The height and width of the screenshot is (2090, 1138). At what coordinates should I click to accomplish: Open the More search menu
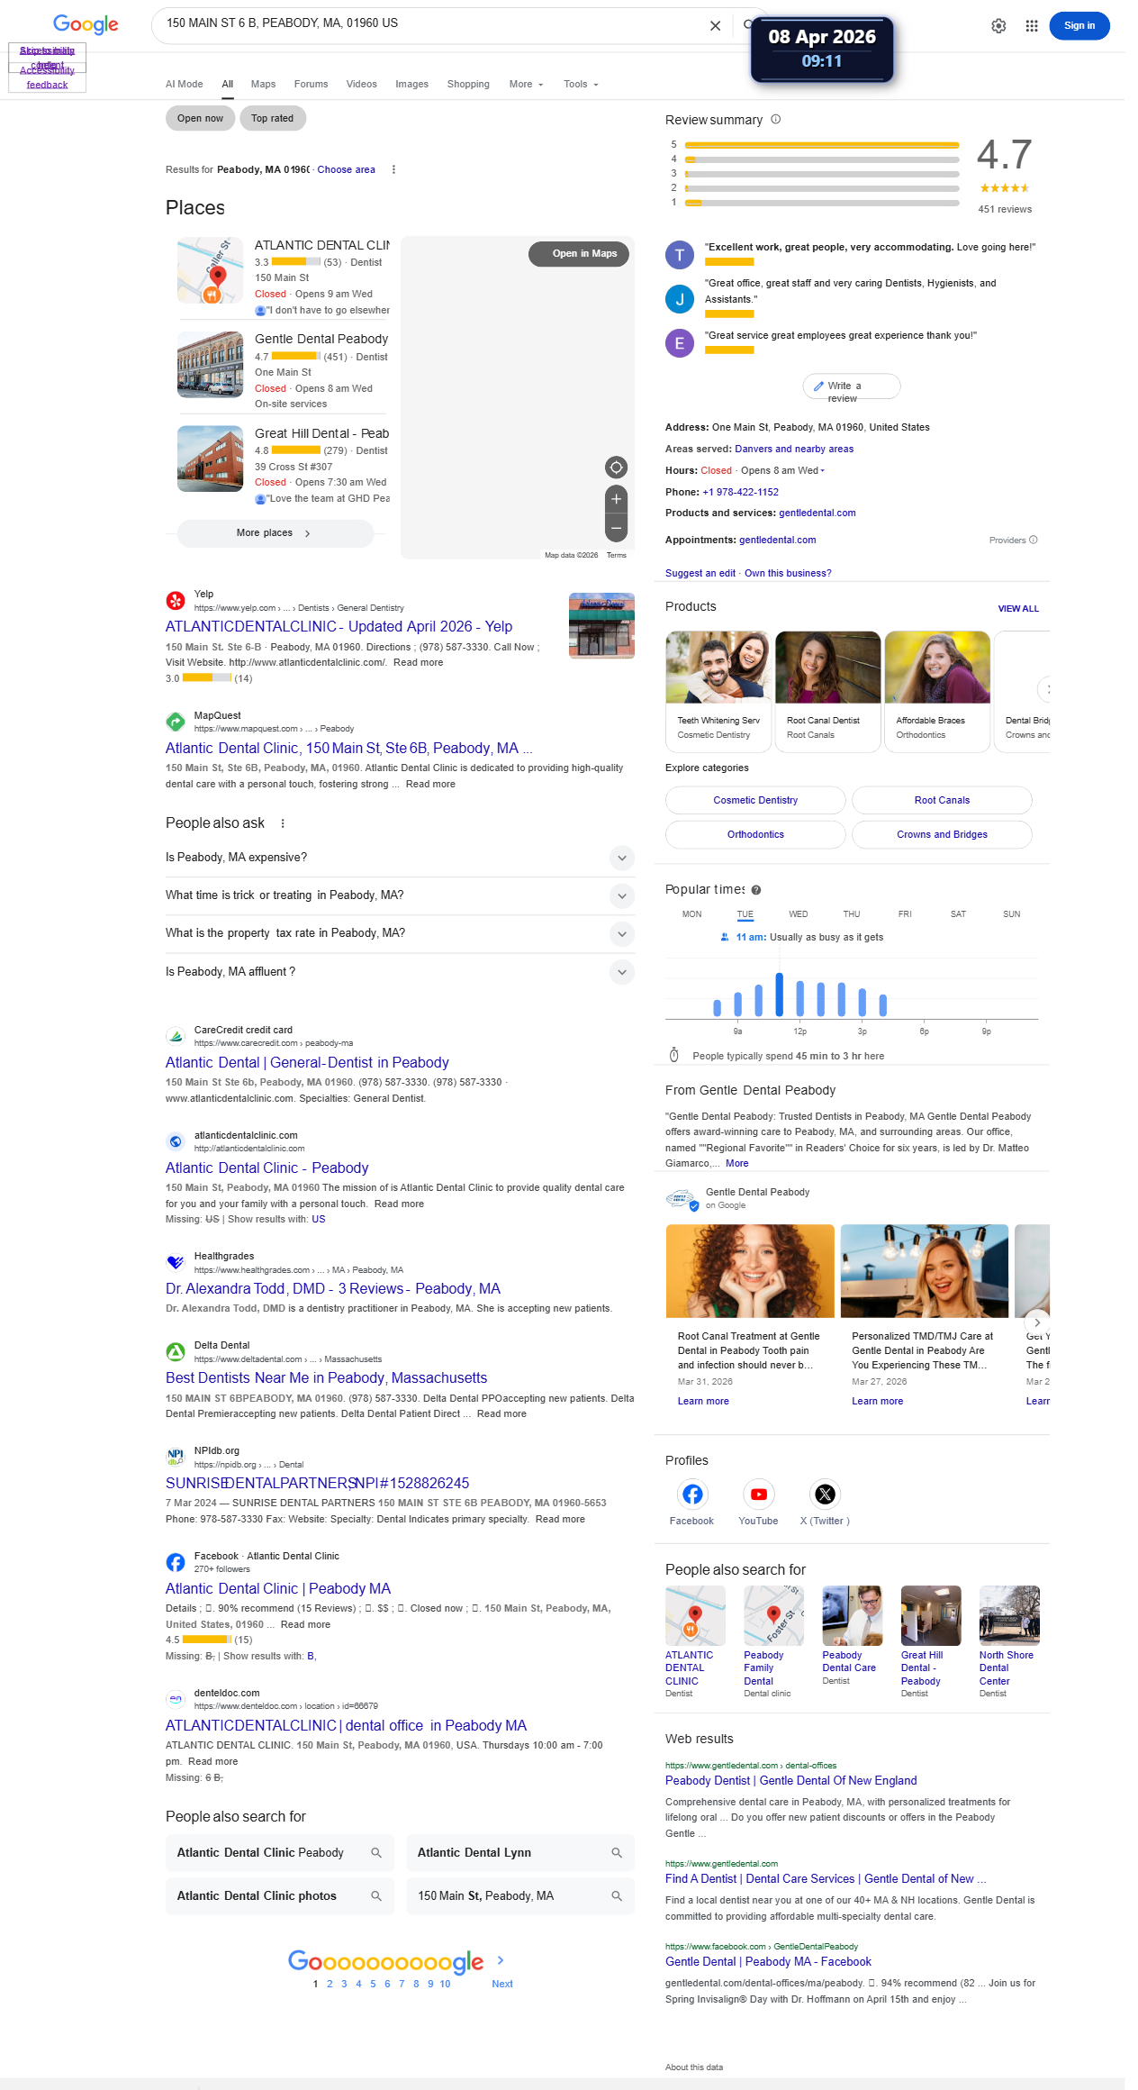[x=527, y=84]
